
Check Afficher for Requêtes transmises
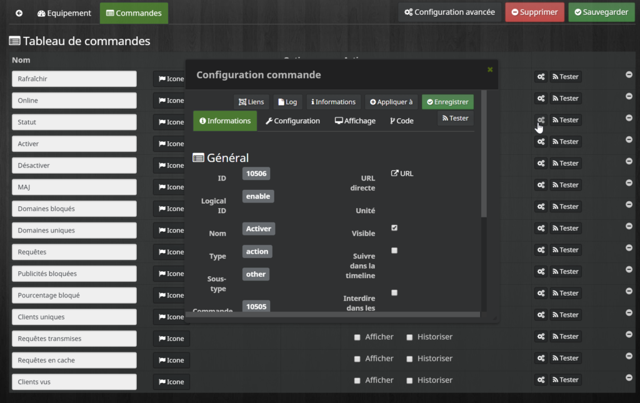357,337
